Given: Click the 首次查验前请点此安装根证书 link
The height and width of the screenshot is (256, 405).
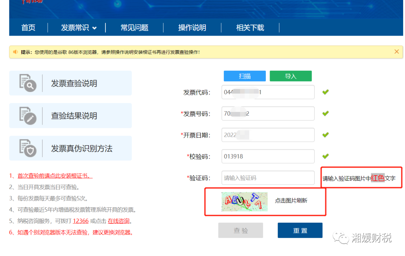Looking at the screenshot, I should coord(55,176).
